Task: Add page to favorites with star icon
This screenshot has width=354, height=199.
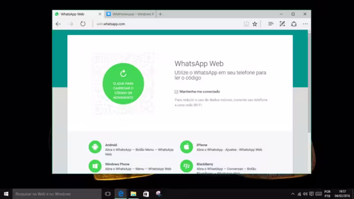Action: point(254,24)
